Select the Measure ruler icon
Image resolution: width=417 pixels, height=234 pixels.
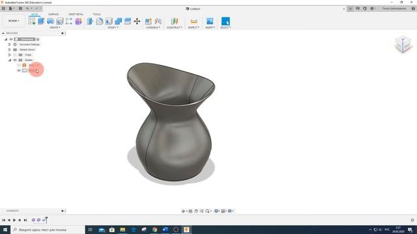click(x=194, y=21)
